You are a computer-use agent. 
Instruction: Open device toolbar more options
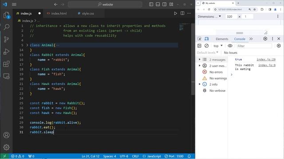click(x=278, y=16)
